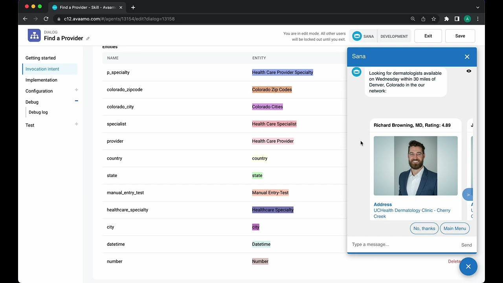Toggle the eye icon in Sana chat
503x283 pixels.
[x=469, y=71]
